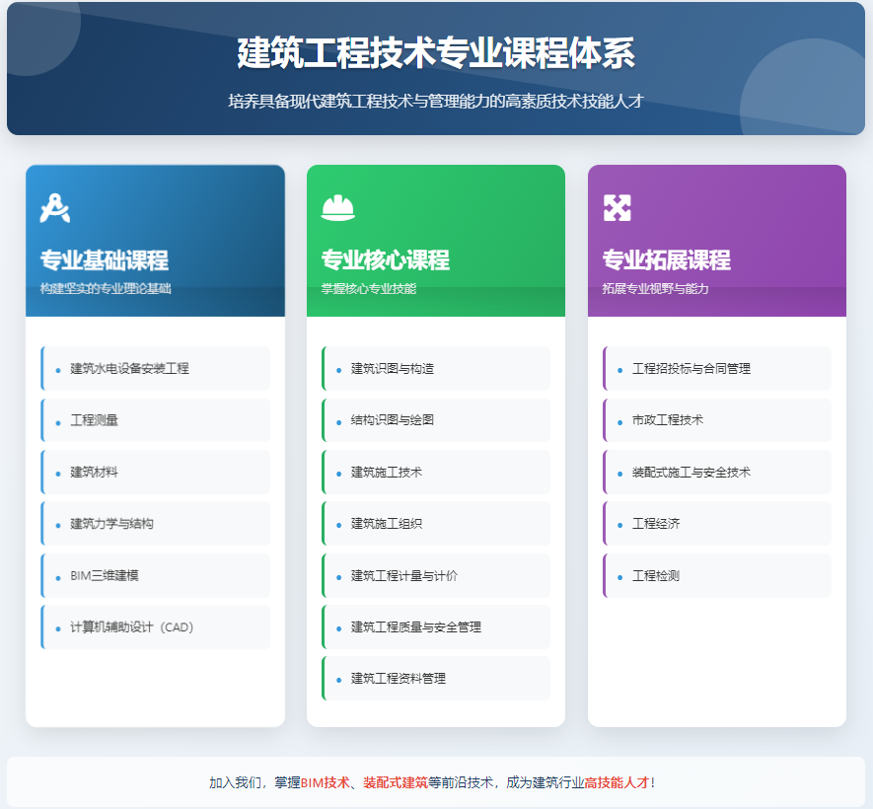The height and width of the screenshot is (809, 873).
Task: Click the drafting compass icon
Action: point(55,208)
